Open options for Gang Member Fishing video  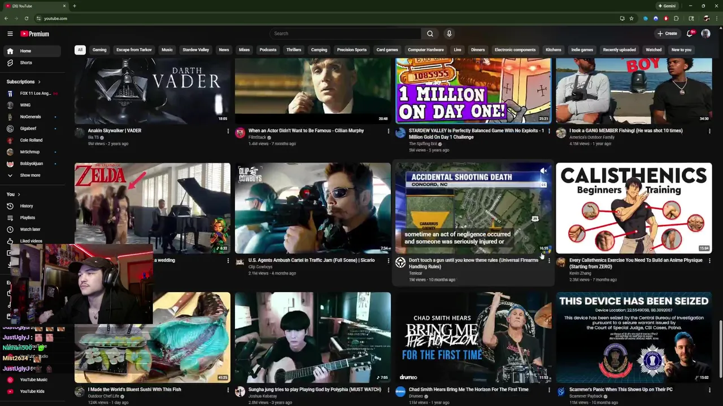pyautogui.click(x=709, y=131)
